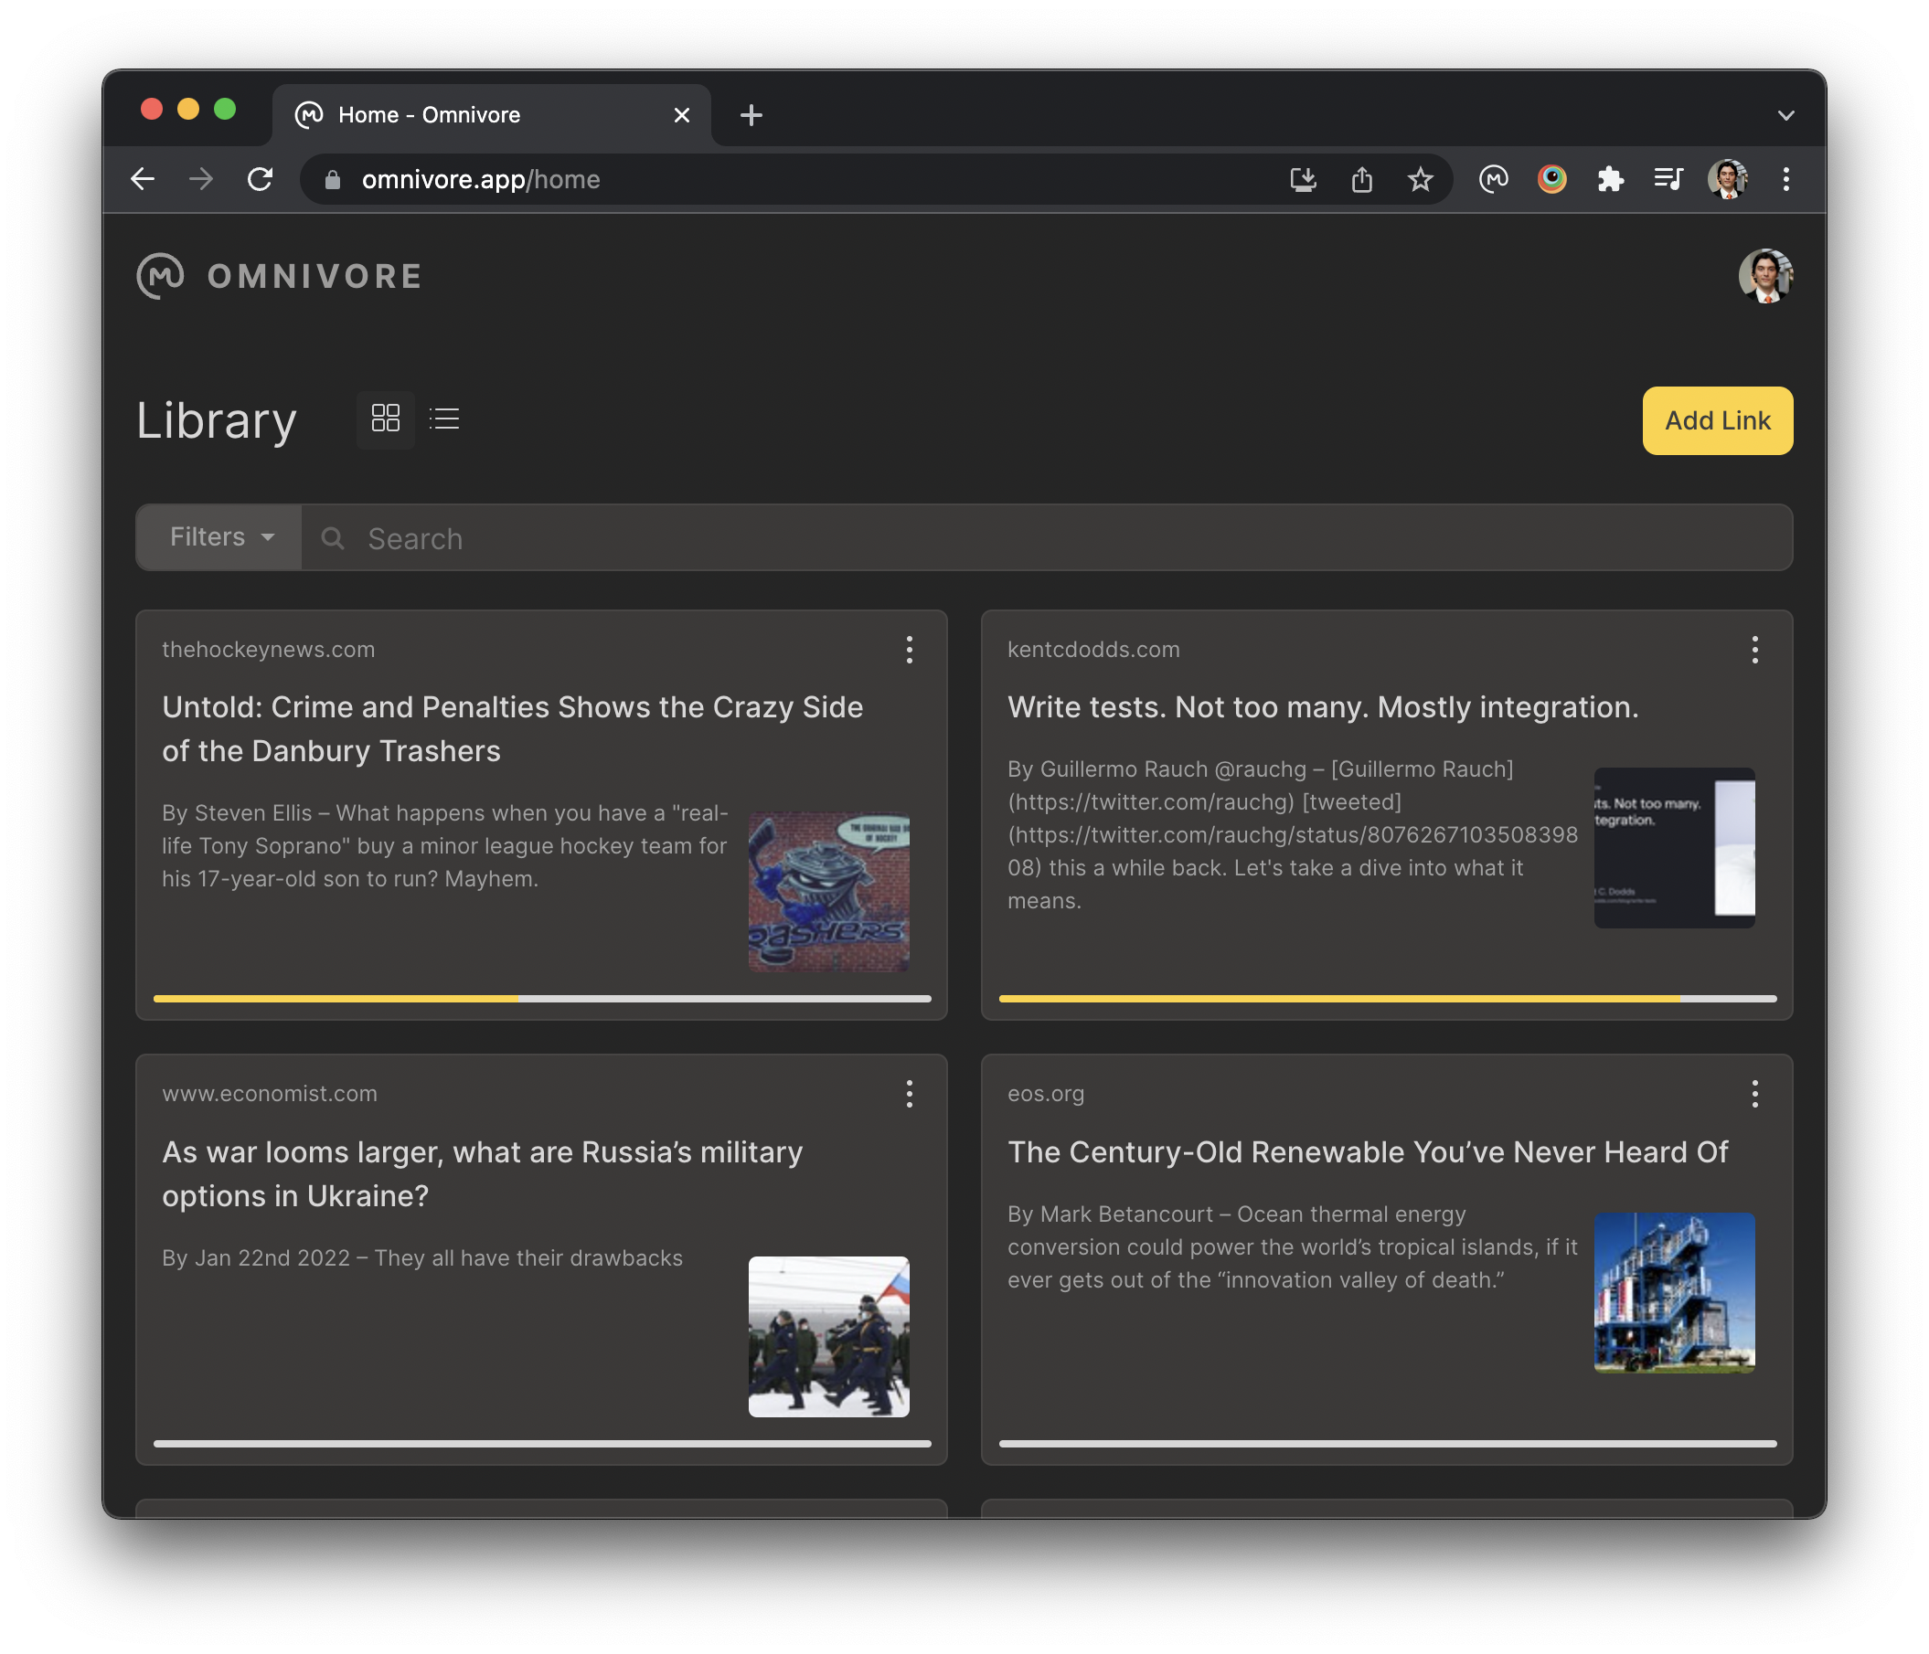Open the media control playlist icon
The height and width of the screenshot is (1654, 1929).
point(1668,179)
